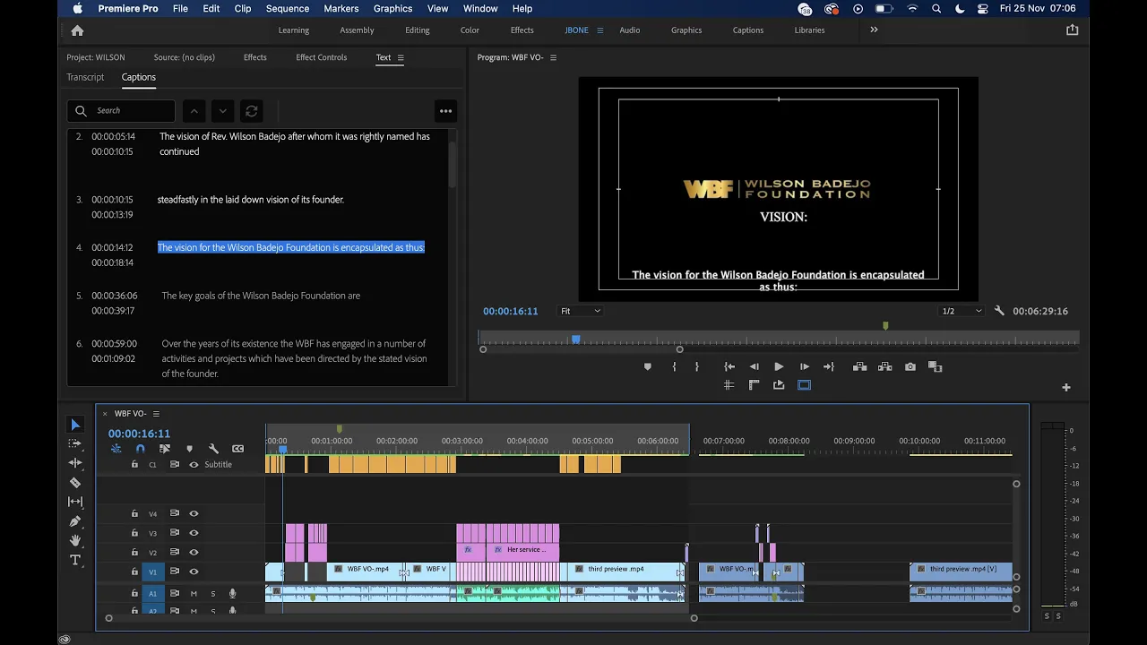
Task: Export frame to clip icon in Program monitor
Action: click(x=779, y=385)
